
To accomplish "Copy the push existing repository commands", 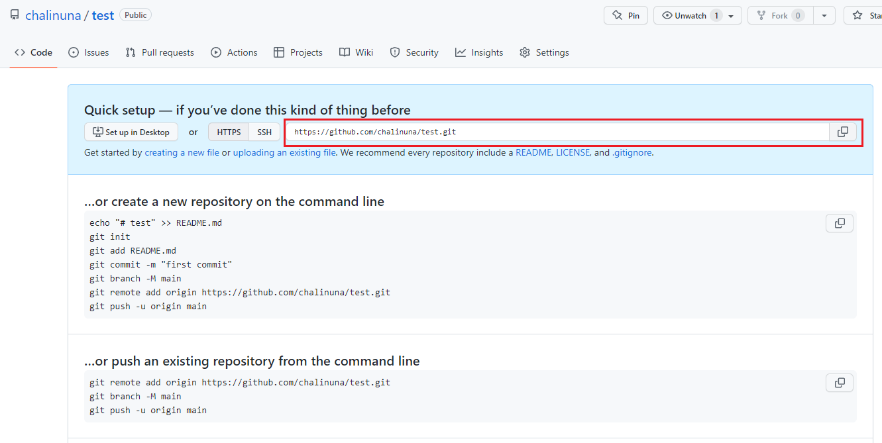I will [840, 383].
